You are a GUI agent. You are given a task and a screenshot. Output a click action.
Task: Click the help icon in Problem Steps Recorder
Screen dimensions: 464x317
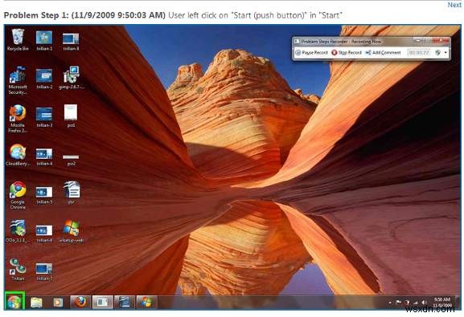(x=438, y=53)
